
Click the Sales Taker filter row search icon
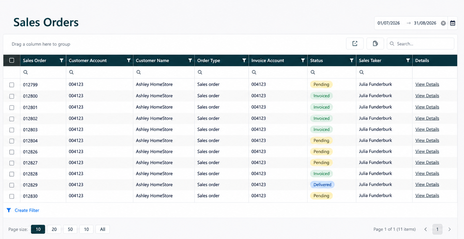[362, 72]
